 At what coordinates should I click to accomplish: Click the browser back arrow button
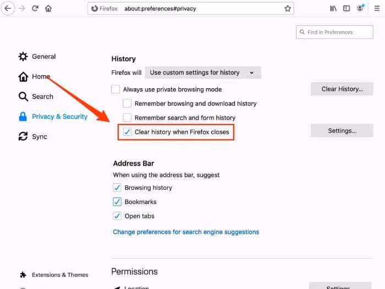tap(8, 9)
